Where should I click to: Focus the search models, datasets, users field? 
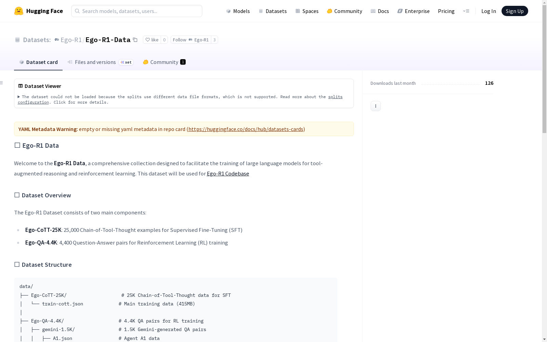pyautogui.click(x=137, y=11)
